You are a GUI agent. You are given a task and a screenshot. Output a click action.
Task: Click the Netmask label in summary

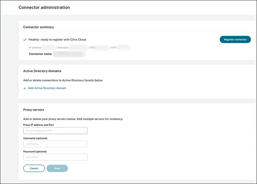[63, 47]
